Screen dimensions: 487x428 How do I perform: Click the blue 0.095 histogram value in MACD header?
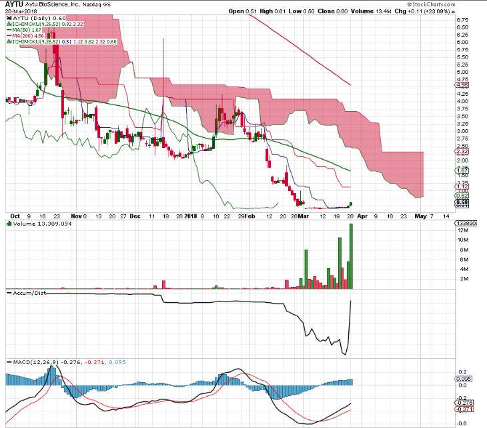(x=117, y=362)
